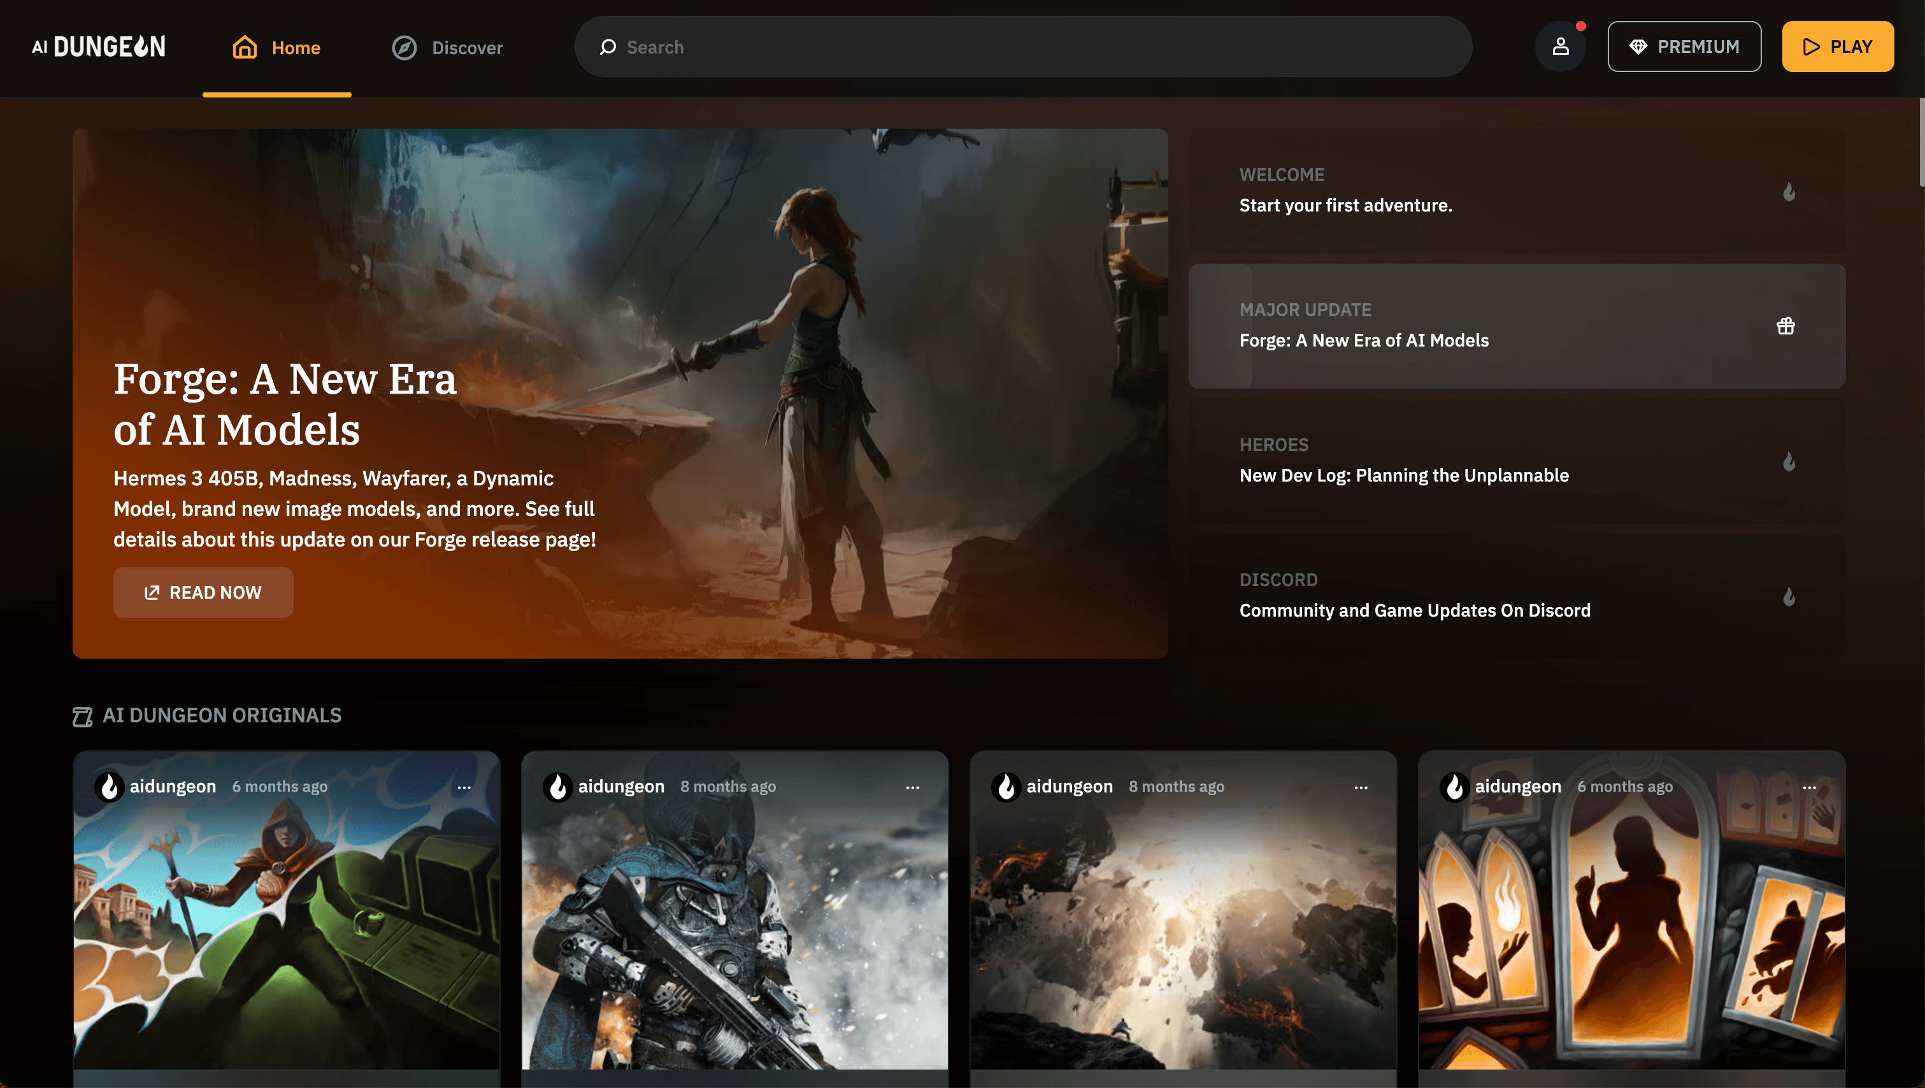Open aidungeon author link on hooded mage card
The image size is (1925, 1088).
pos(173,786)
